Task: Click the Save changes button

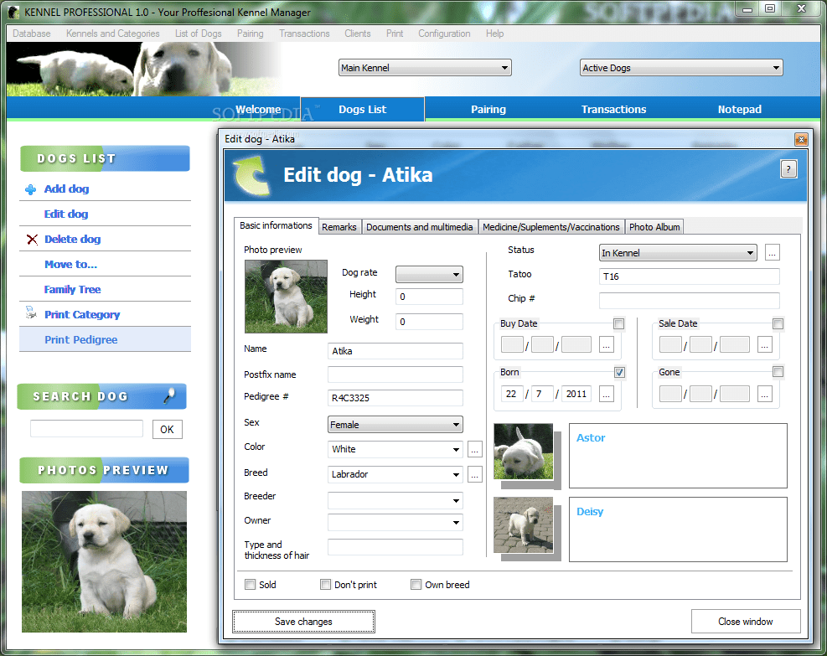Action: click(x=303, y=621)
